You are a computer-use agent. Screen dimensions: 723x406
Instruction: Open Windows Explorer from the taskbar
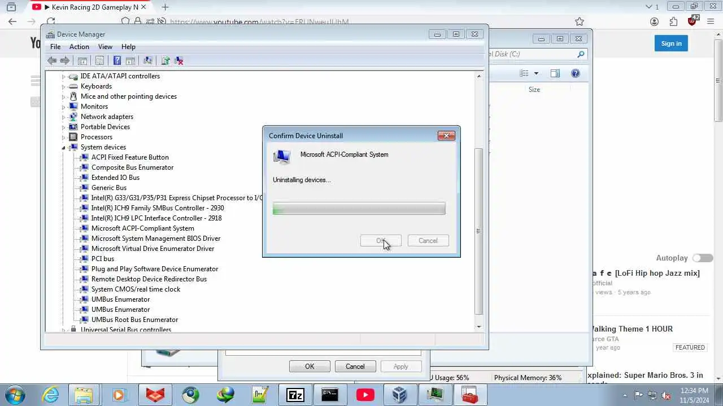[x=84, y=395]
